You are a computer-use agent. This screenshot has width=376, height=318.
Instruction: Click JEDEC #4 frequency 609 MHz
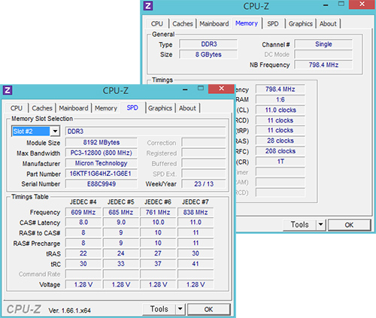coord(83,212)
